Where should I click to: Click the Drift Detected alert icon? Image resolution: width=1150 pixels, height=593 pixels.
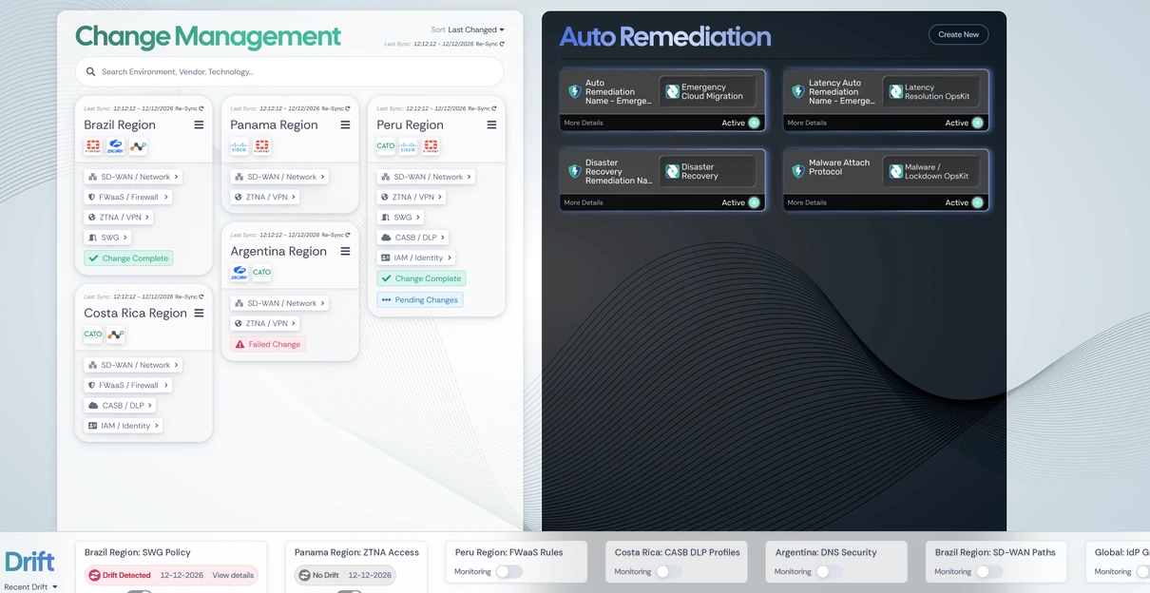(x=94, y=575)
